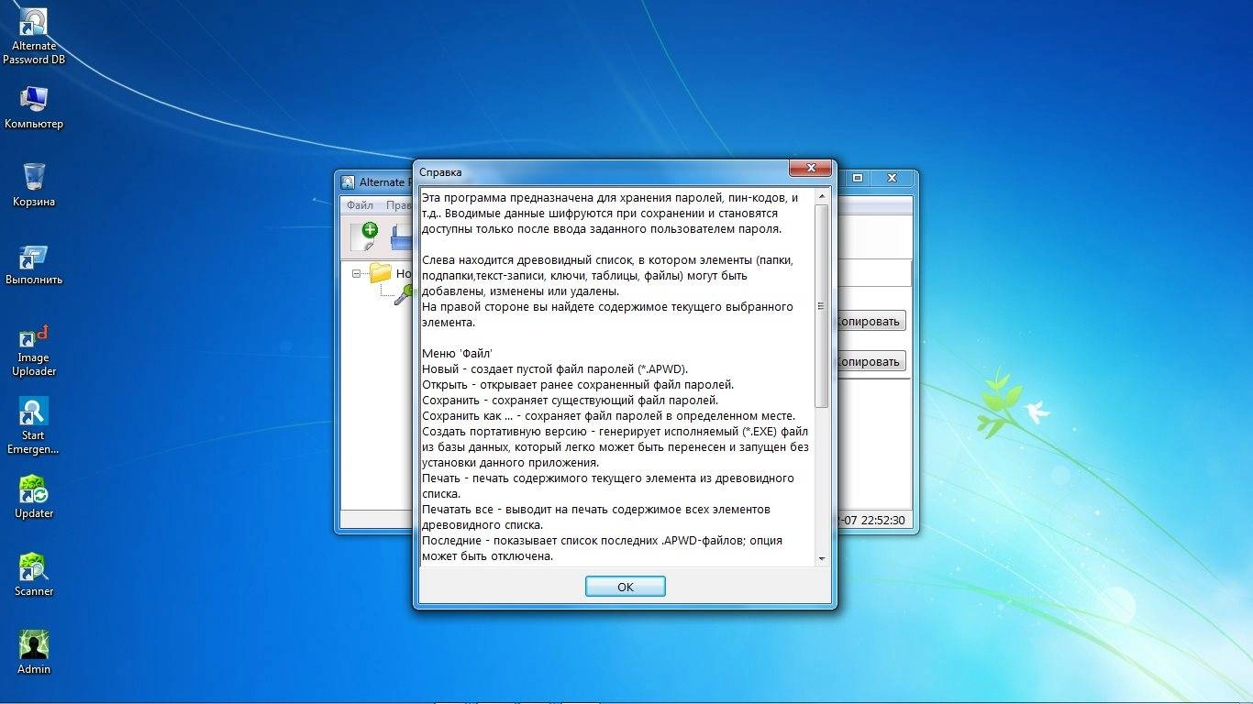
Task: Click the lower Копировать button
Action: coord(870,361)
